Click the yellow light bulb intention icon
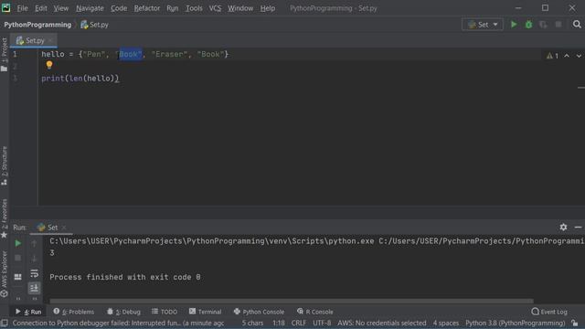 point(49,65)
